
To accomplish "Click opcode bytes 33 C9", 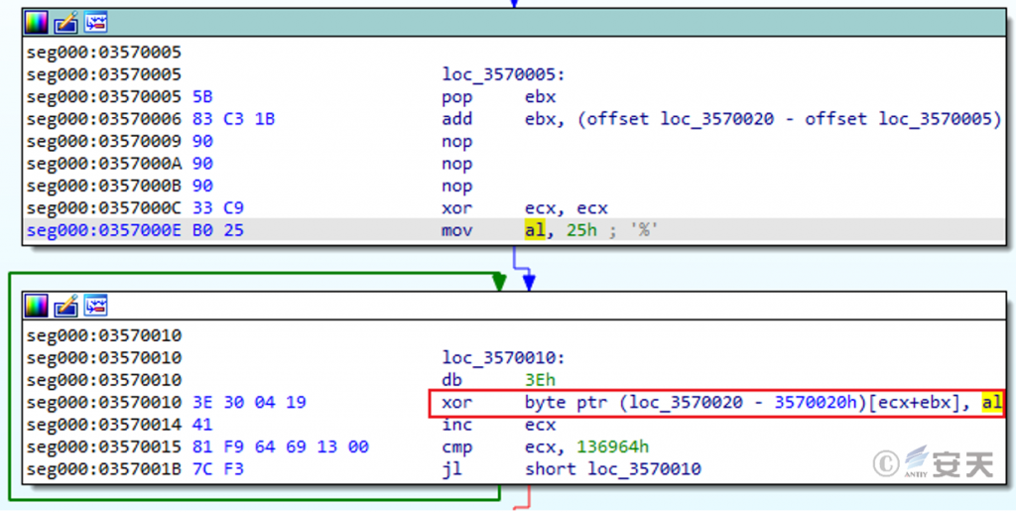I will tap(217, 208).
